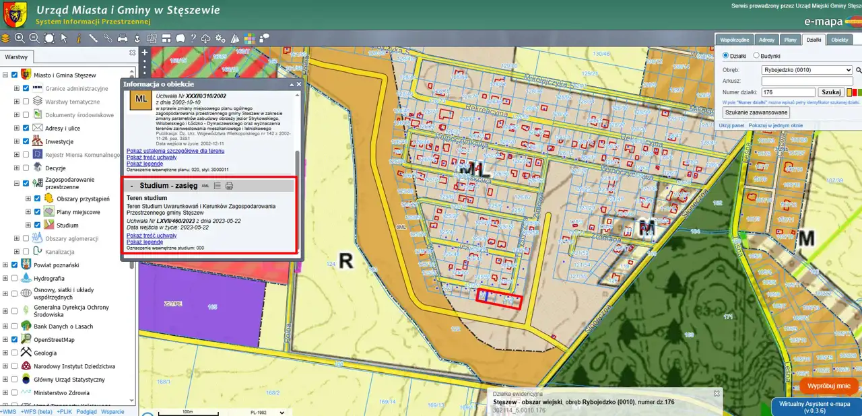The height and width of the screenshot is (416, 862).
Task: Select the measure distance ruler tool
Action: [93, 38]
